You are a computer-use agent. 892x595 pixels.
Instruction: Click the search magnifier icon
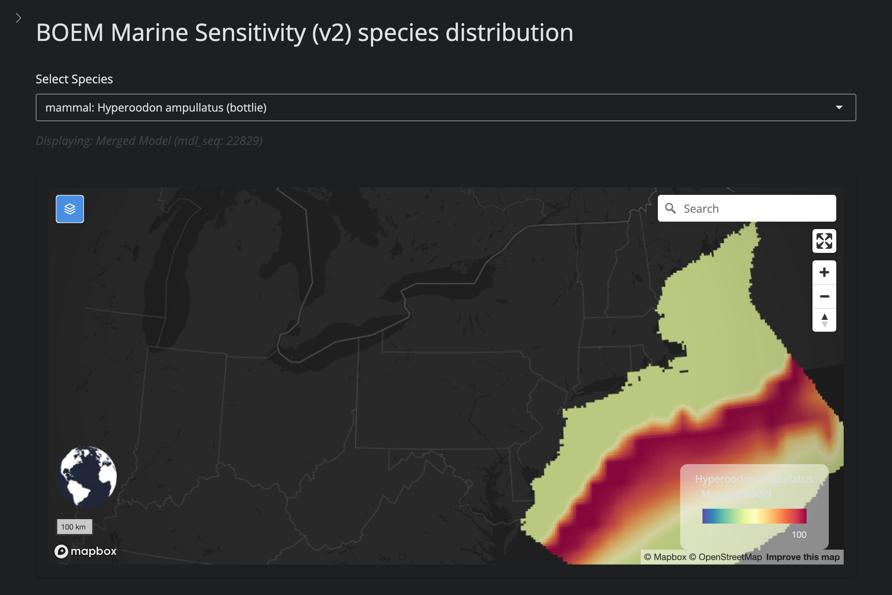point(670,208)
